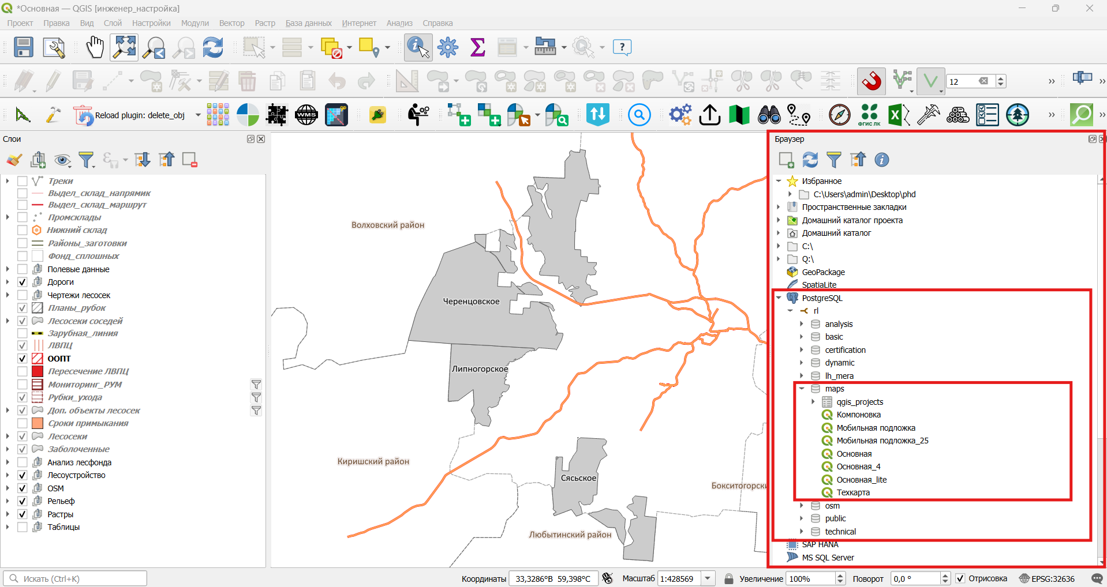Uncheck the Дороги layer group
1107x587 pixels.
tap(23, 282)
